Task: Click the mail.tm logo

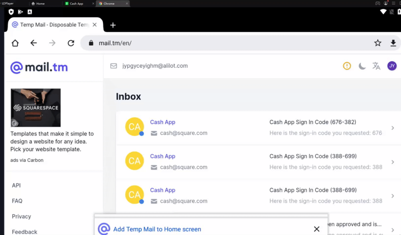Action: pyautogui.click(x=39, y=67)
